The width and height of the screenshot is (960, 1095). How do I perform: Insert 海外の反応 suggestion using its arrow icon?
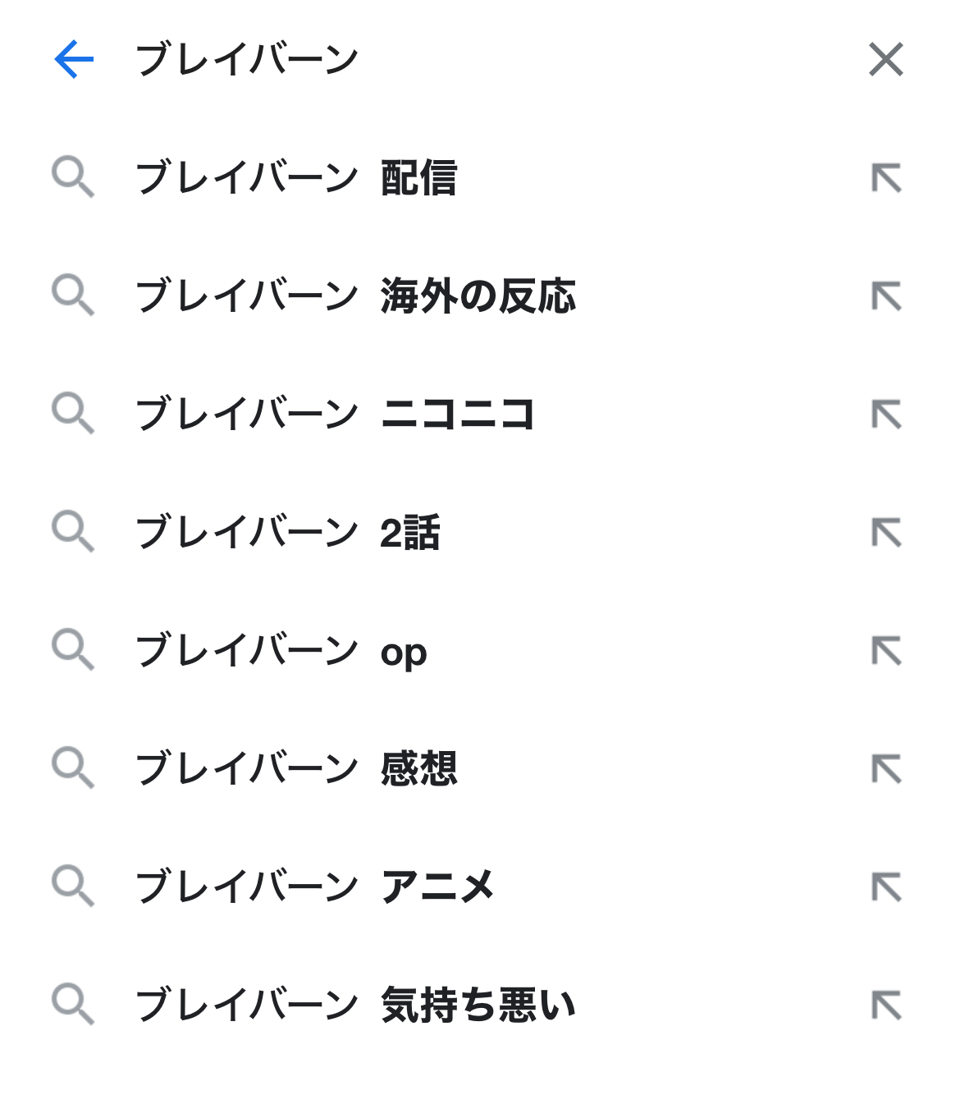[886, 296]
